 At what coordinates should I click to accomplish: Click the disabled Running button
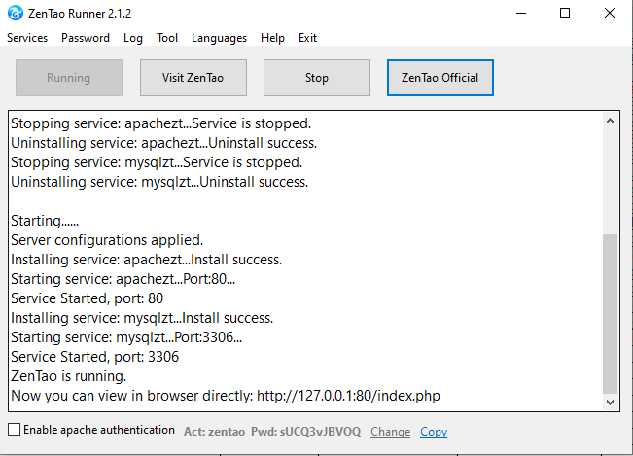68,78
